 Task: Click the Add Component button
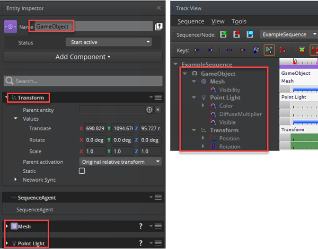pyautogui.click(x=83, y=57)
